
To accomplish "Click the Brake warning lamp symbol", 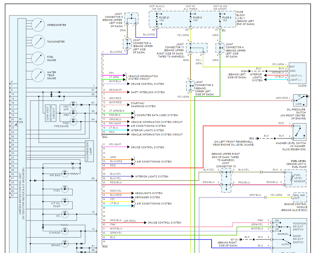I will click(x=65, y=243).
